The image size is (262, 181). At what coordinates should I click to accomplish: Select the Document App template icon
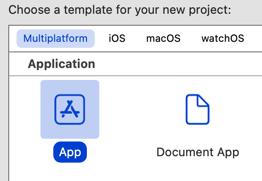pyautogui.click(x=198, y=109)
